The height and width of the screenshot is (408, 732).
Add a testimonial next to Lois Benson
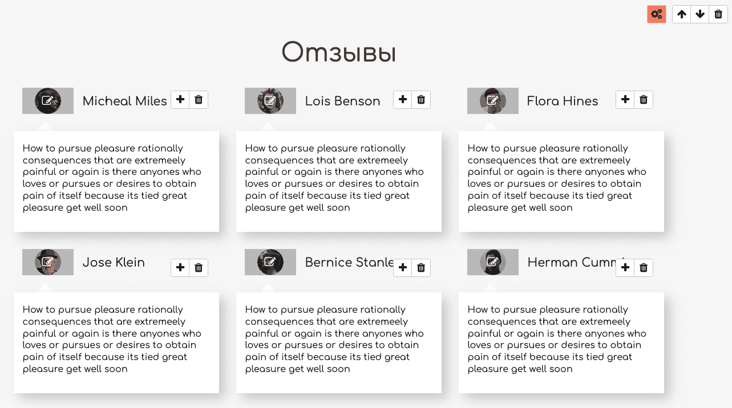[x=403, y=100]
